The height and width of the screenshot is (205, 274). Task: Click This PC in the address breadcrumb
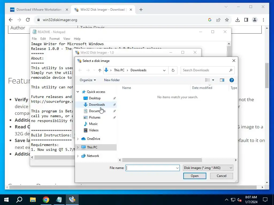(x=119, y=70)
